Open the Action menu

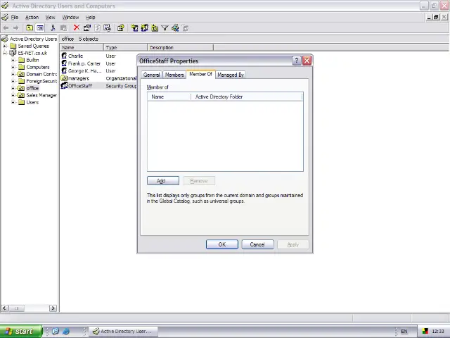click(x=32, y=17)
